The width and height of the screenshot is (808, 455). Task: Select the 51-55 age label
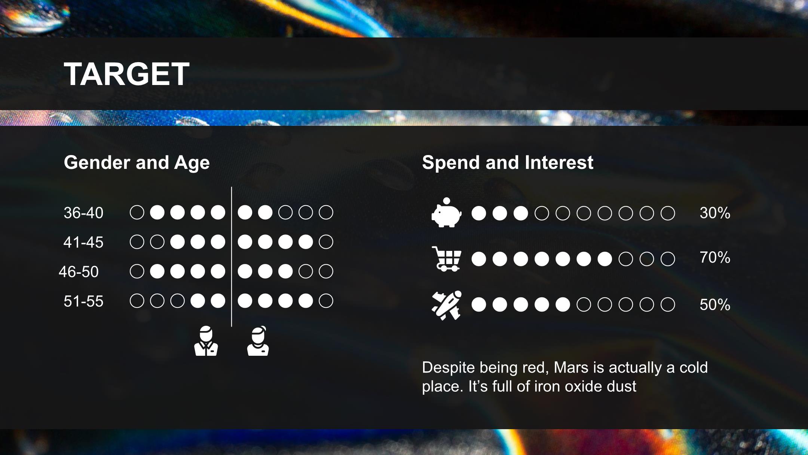(83, 301)
